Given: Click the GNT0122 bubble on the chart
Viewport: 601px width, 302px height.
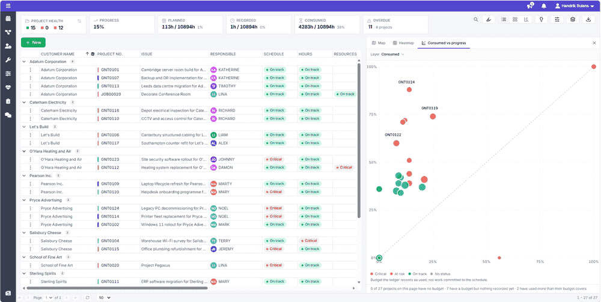Looking at the screenshot, I should tap(396, 143).
